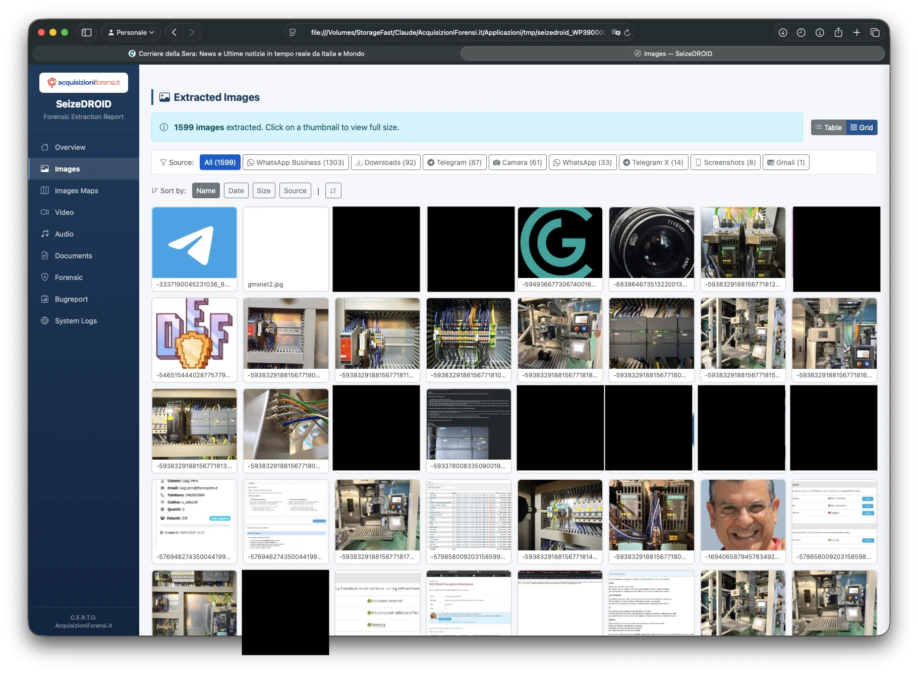The image size is (918, 673).
Task: Toggle the Safari sidebar icon
Action: tap(87, 32)
